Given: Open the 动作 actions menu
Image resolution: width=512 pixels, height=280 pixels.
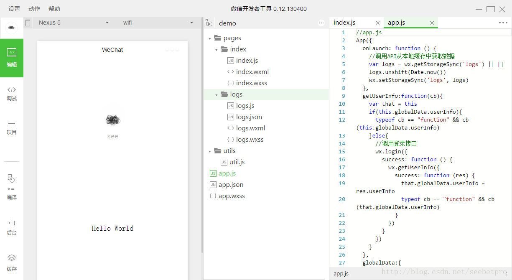Looking at the screenshot, I should tap(34, 9).
